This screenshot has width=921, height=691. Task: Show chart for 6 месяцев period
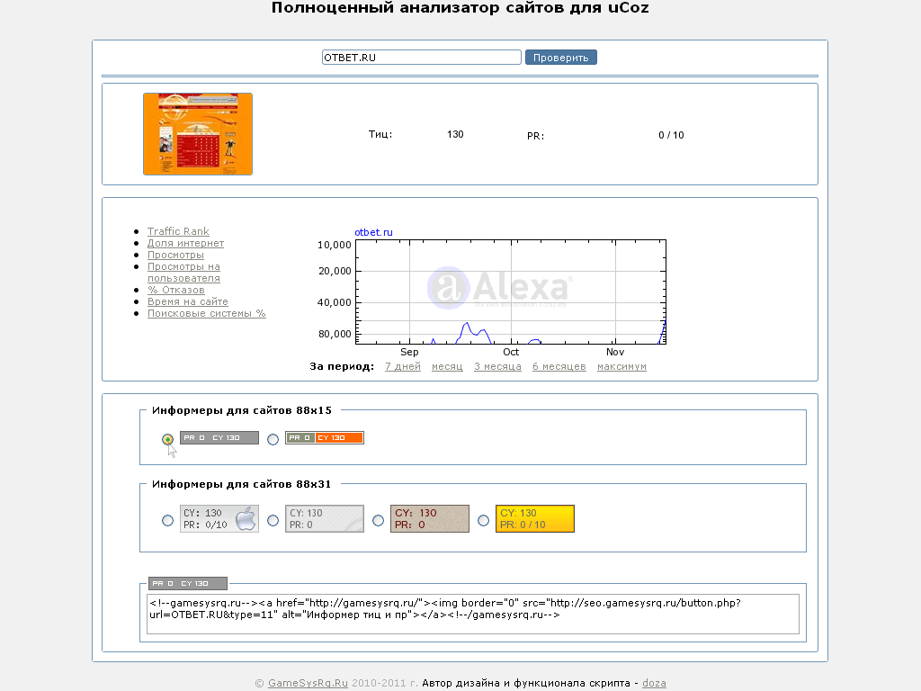pyautogui.click(x=559, y=367)
